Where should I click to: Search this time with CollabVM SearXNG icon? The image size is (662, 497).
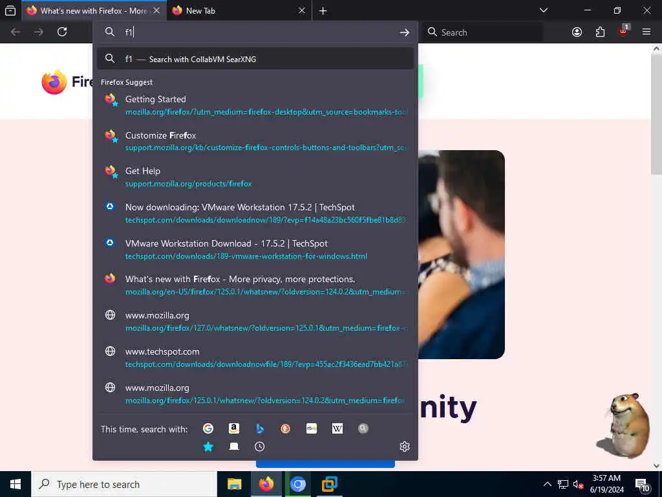tap(363, 428)
